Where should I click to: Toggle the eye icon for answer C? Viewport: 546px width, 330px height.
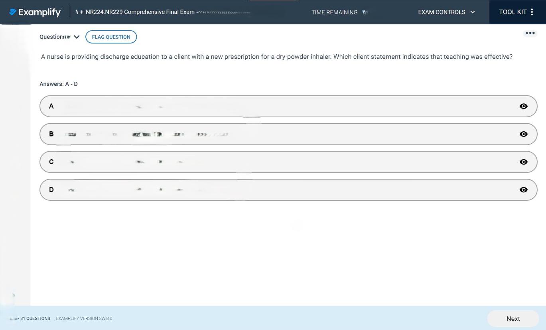point(524,162)
